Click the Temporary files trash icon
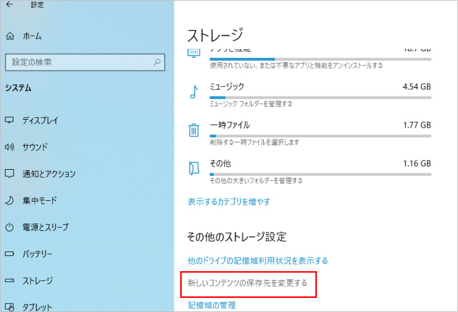 [194, 130]
